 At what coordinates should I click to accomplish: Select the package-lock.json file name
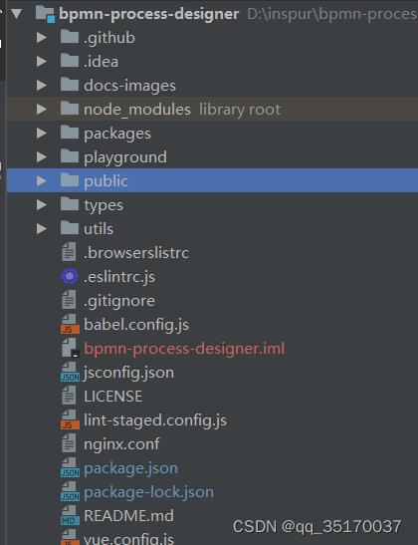[148, 492]
